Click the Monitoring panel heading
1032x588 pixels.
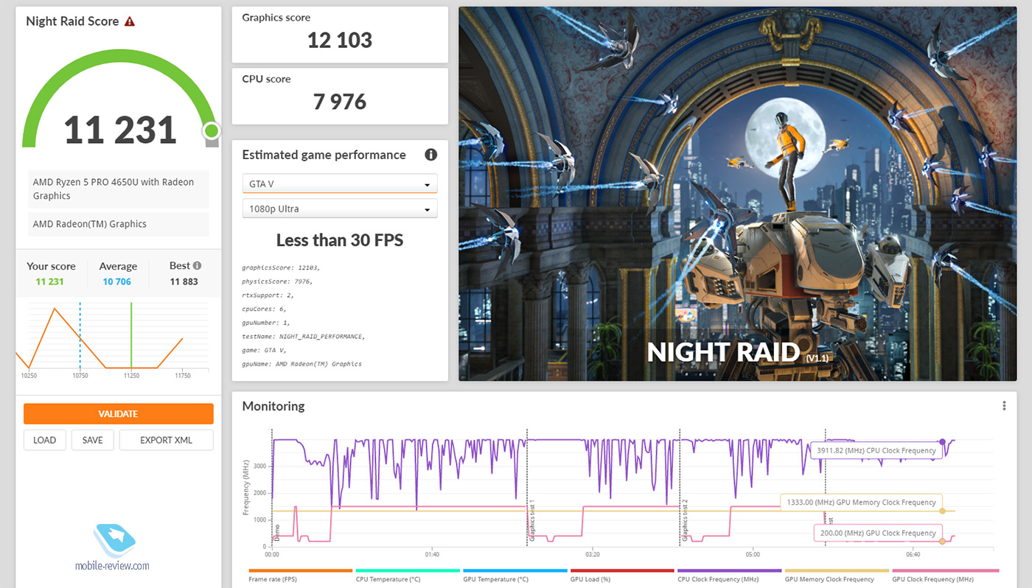click(x=273, y=406)
